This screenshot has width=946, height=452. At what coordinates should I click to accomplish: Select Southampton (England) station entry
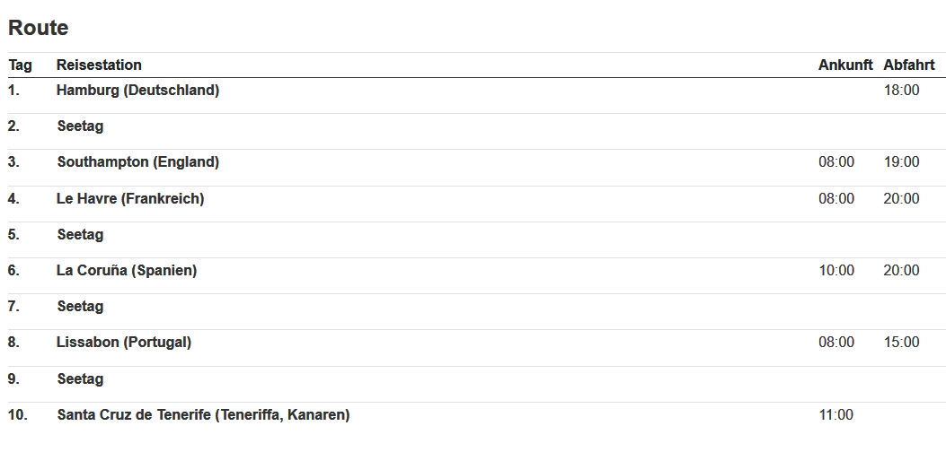(138, 162)
